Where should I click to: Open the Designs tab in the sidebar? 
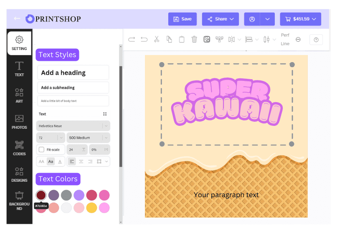point(19,175)
